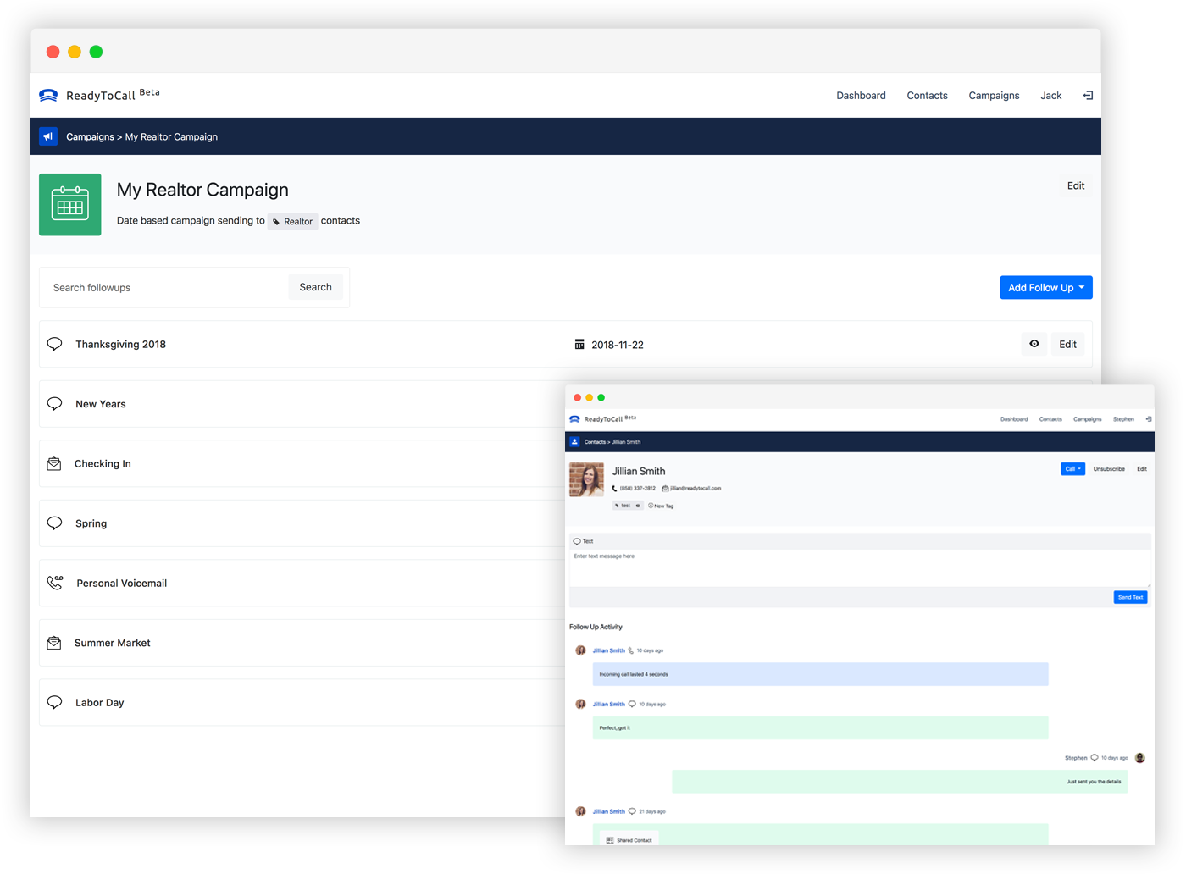Viewport: 1186px width, 874px height.
Task: Toggle the eye icon on the test tag
Action: coord(638,506)
